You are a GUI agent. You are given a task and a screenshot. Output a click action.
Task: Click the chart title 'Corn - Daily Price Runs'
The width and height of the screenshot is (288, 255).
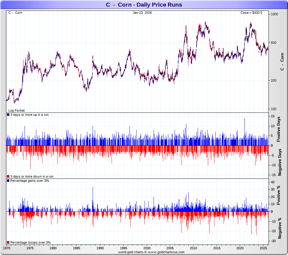(x=144, y=5)
